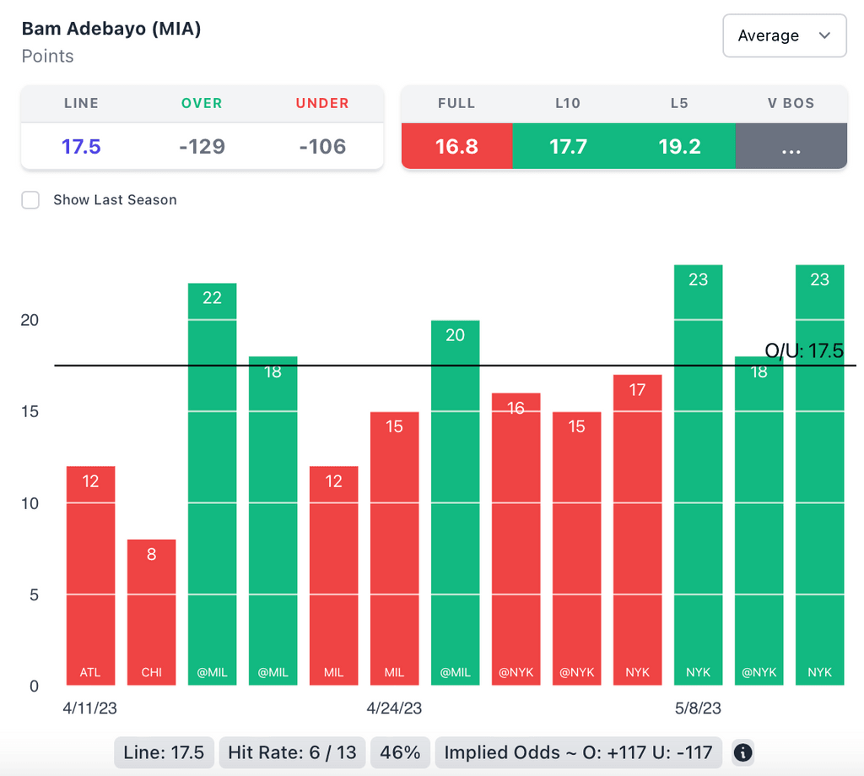864x776 pixels.
Task: Click the @NYK bar showing 16 points
Action: (516, 539)
